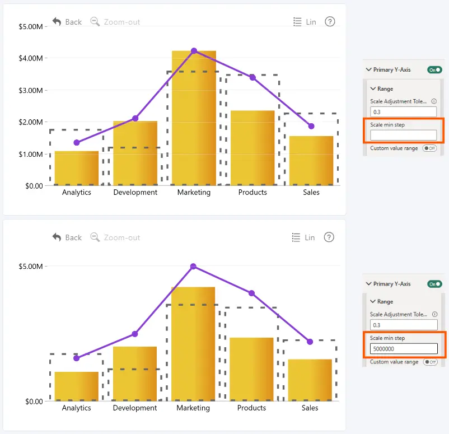Click the $0.00 label on bottom chart axis
The image size is (449, 434).
click(34, 402)
